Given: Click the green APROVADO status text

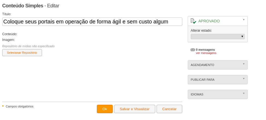Looking at the screenshot, I should tap(209, 21).
